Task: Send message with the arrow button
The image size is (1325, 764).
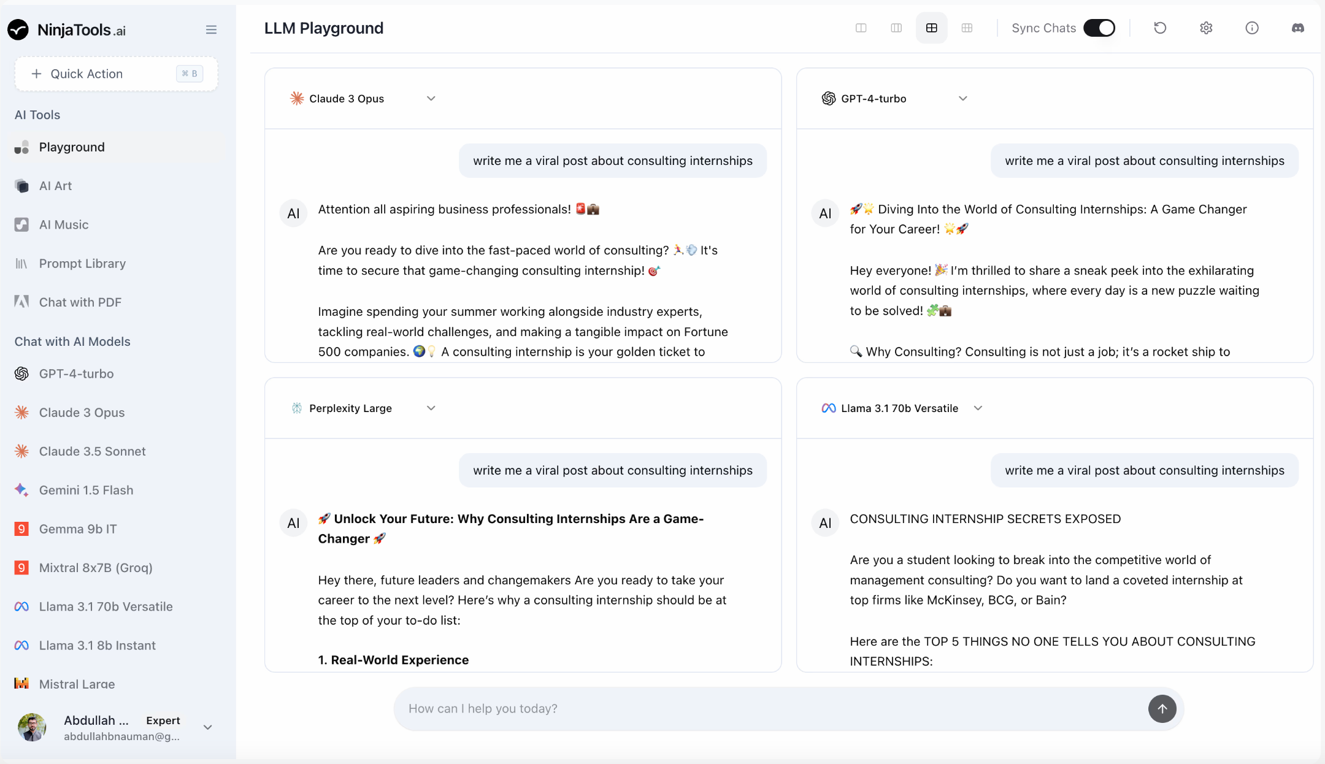Action: point(1162,709)
